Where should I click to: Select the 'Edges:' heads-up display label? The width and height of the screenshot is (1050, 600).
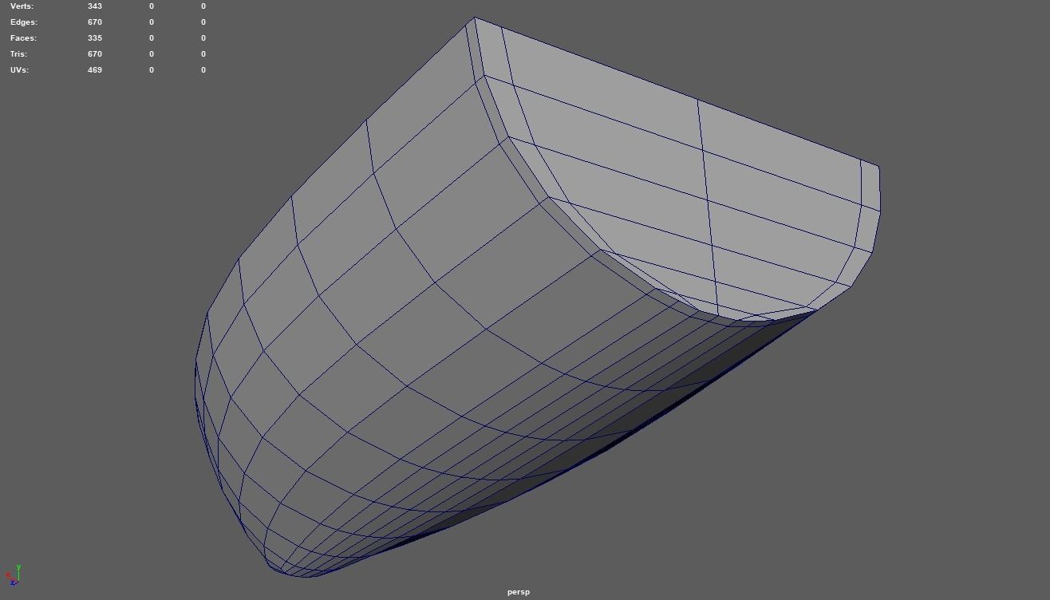click(23, 22)
